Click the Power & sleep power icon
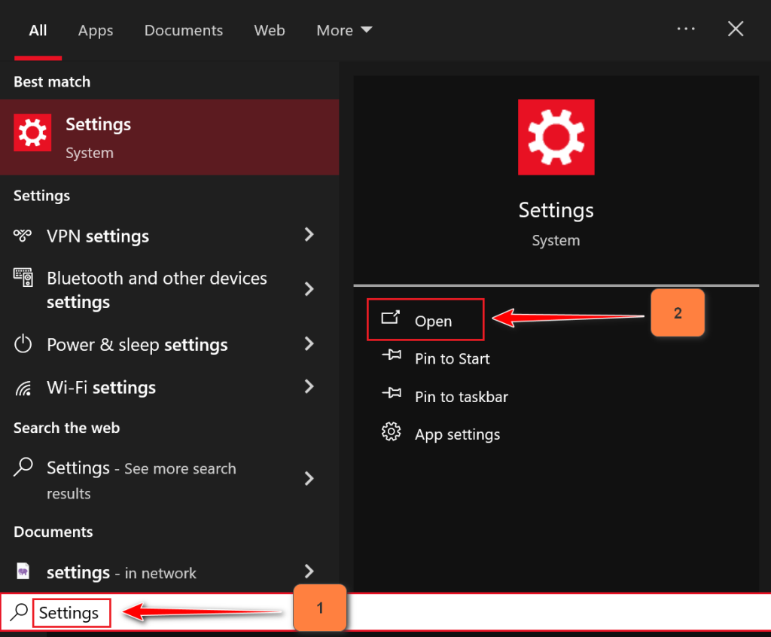The height and width of the screenshot is (637, 771). (23, 345)
